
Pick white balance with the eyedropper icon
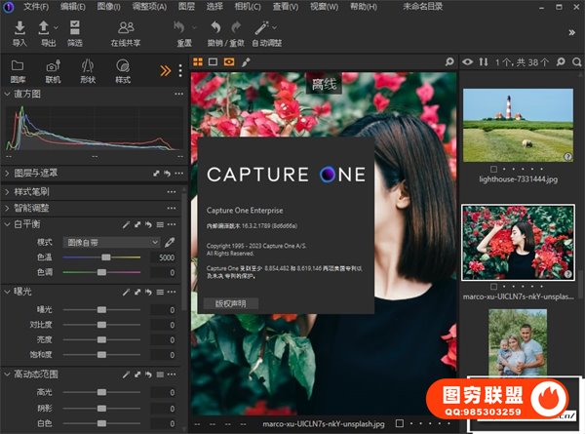point(170,241)
